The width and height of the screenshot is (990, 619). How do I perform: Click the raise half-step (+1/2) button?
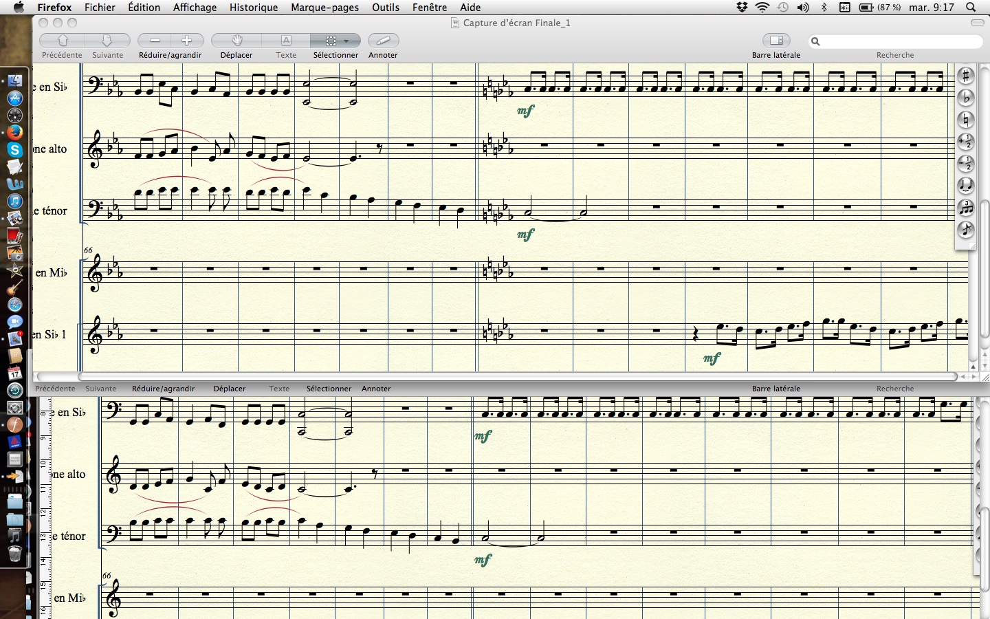coord(966,142)
